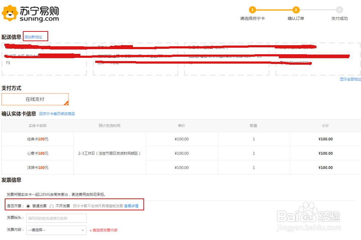Open the 查看详情 invoice link

[131, 206]
